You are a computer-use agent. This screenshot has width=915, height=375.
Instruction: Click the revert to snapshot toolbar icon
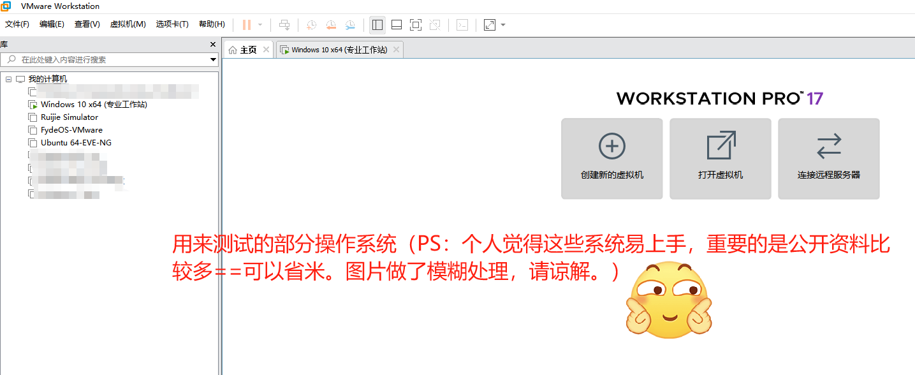click(x=331, y=25)
